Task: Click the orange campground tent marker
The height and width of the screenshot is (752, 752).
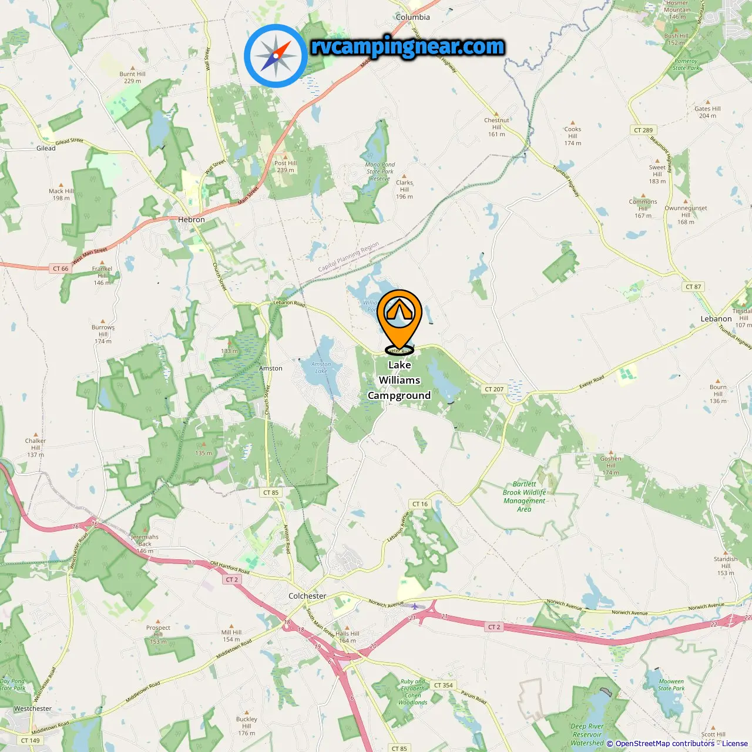Action: tap(399, 321)
